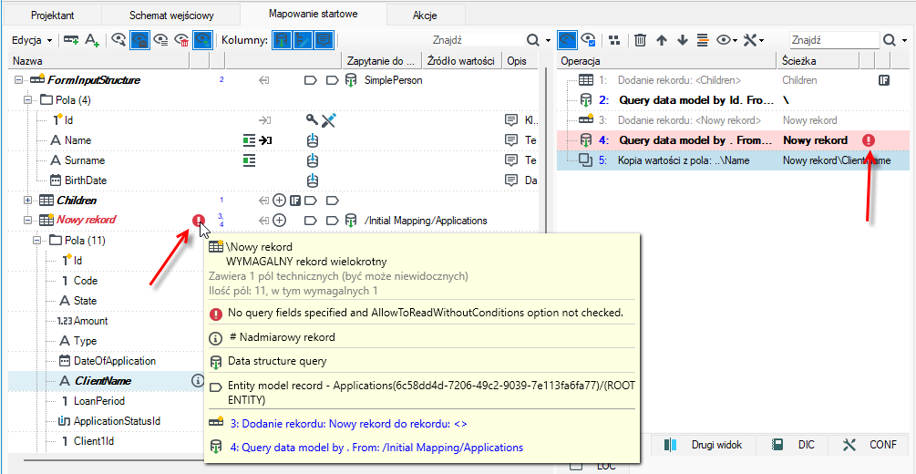Toggle the description comment column button
The width and height of the screenshot is (916, 474).
[323, 40]
